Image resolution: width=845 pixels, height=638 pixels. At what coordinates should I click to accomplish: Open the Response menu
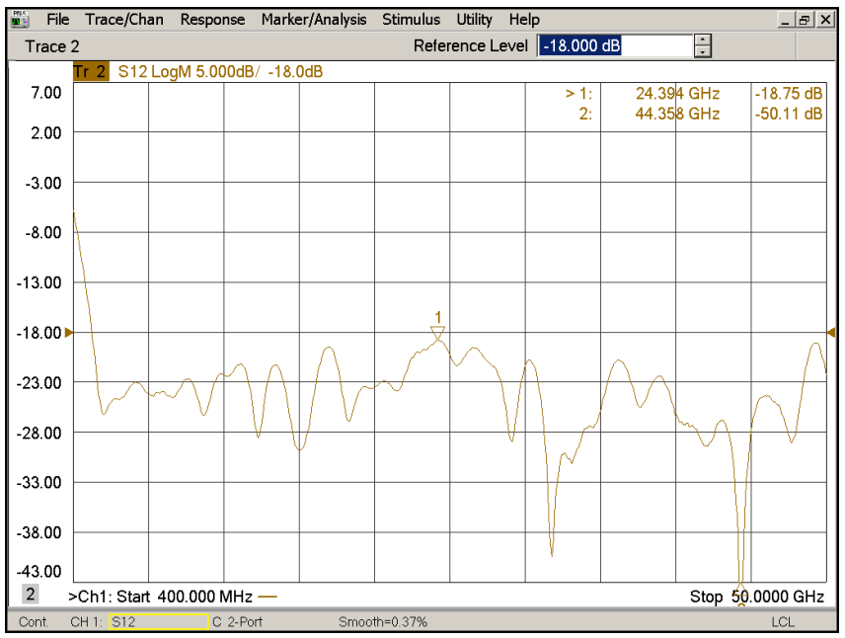[x=212, y=20]
